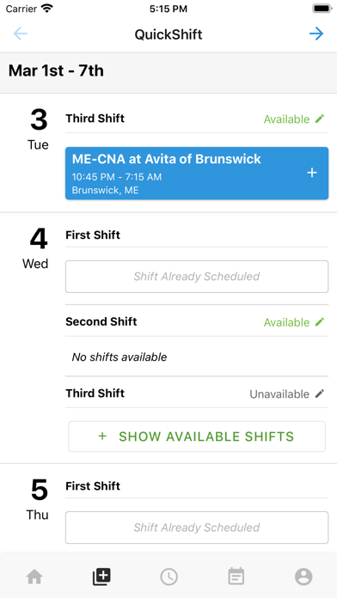Screen dimensions: 337x598
Task: Open the calendar schedule tab
Action: click(x=236, y=577)
